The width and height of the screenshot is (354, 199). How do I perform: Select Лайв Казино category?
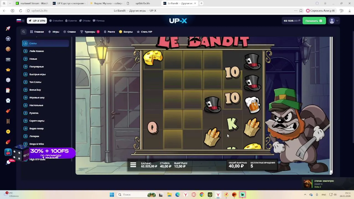coord(45,51)
